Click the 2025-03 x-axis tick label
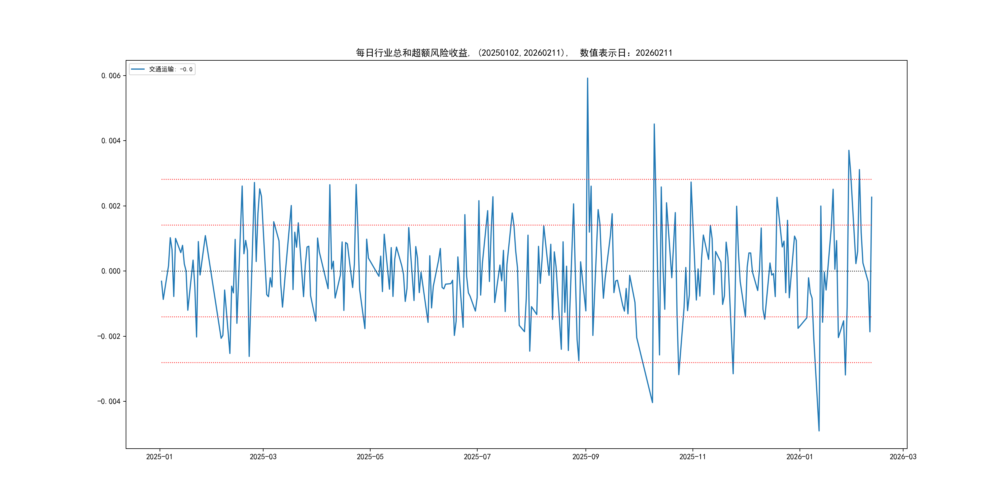This screenshot has width=1008, height=504. point(263,457)
